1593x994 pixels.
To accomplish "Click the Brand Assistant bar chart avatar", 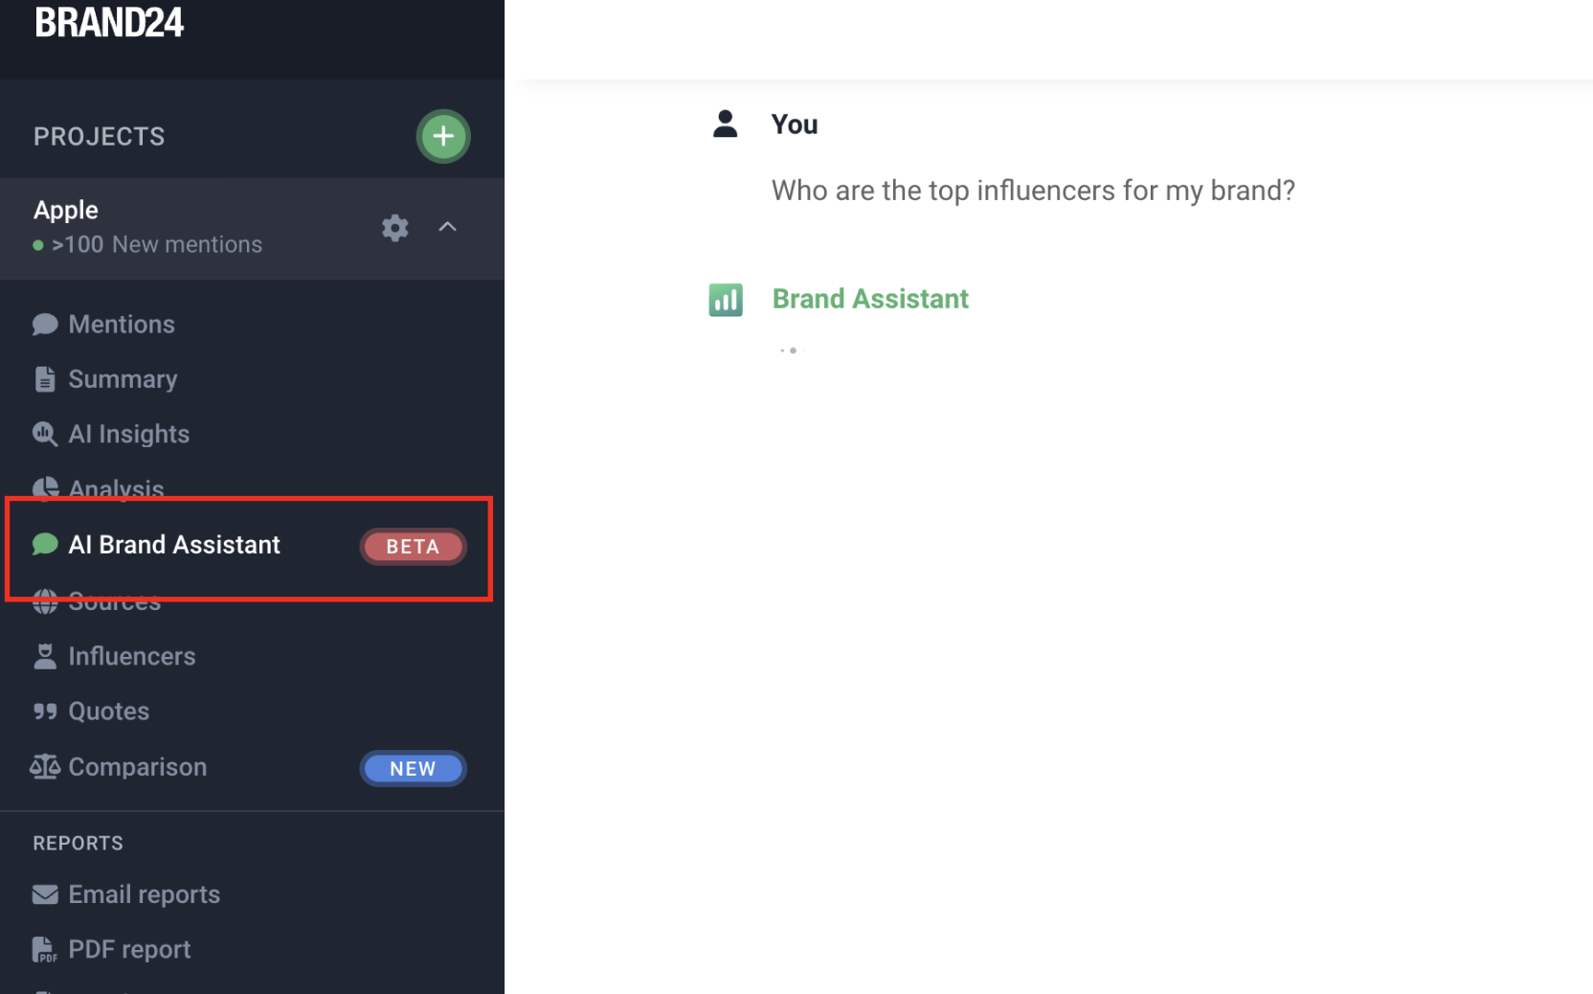I will click(x=726, y=299).
